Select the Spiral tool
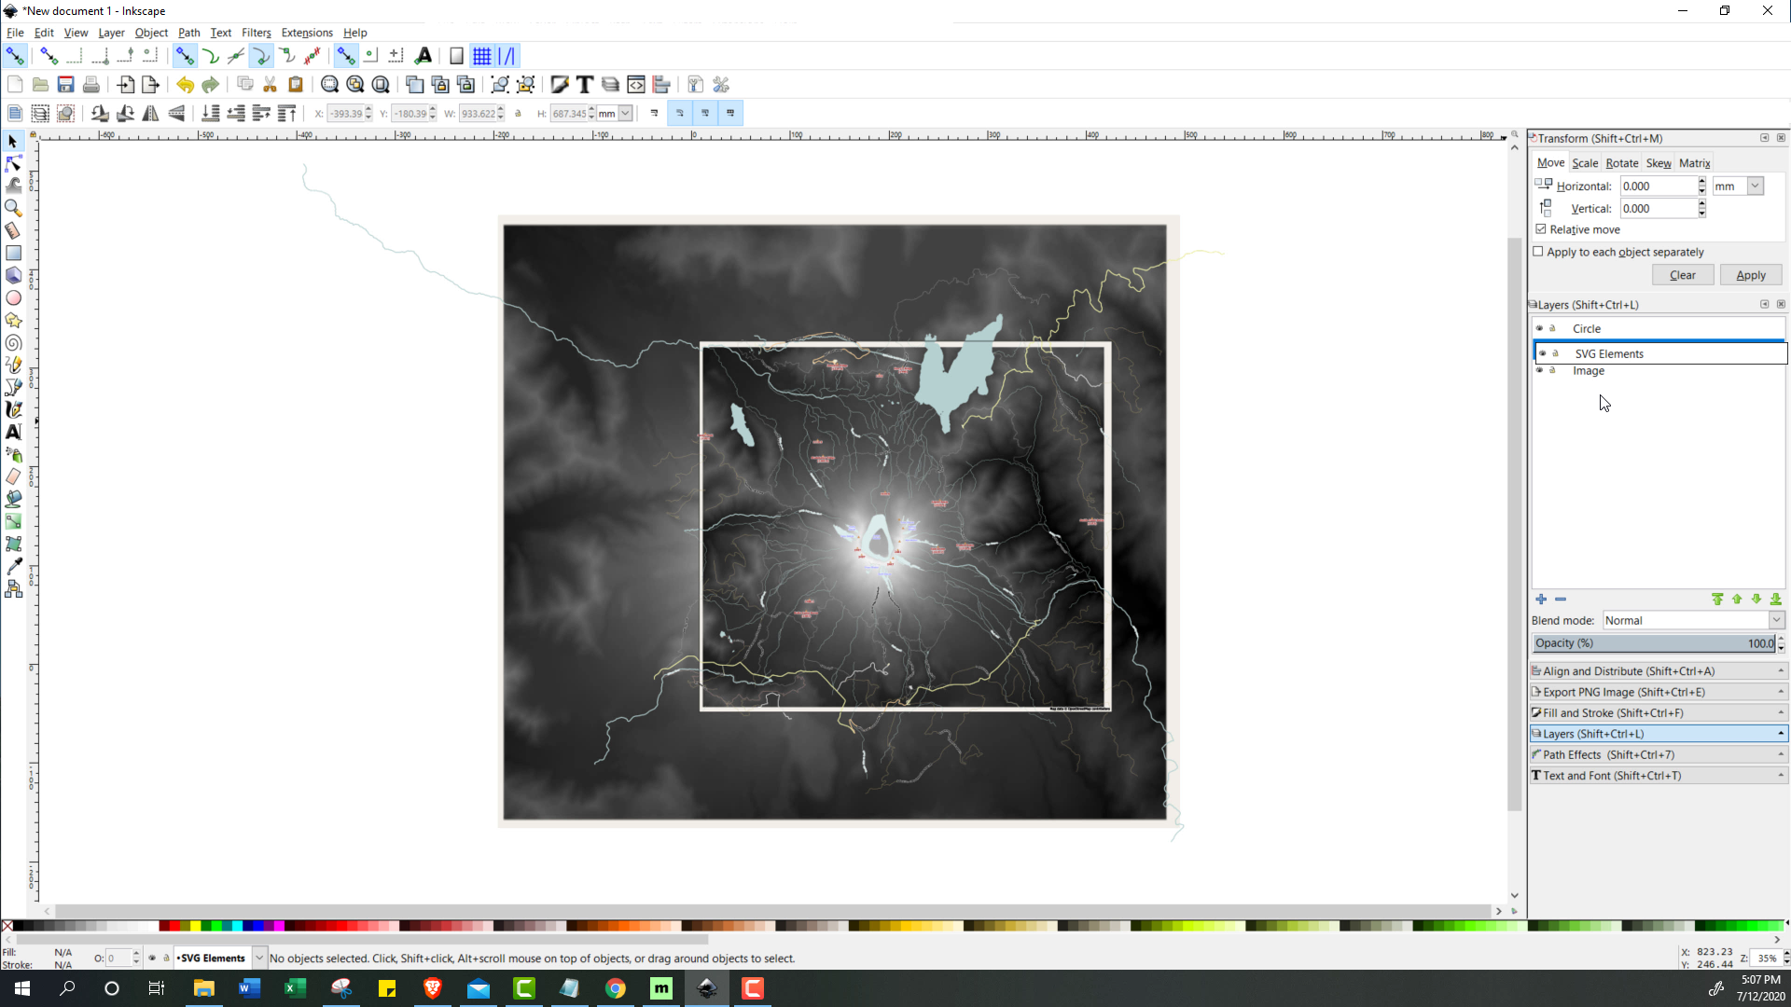Image resolution: width=1791 pixels, height=1007 pixels. pyautogui.click(x=14, y=343)
